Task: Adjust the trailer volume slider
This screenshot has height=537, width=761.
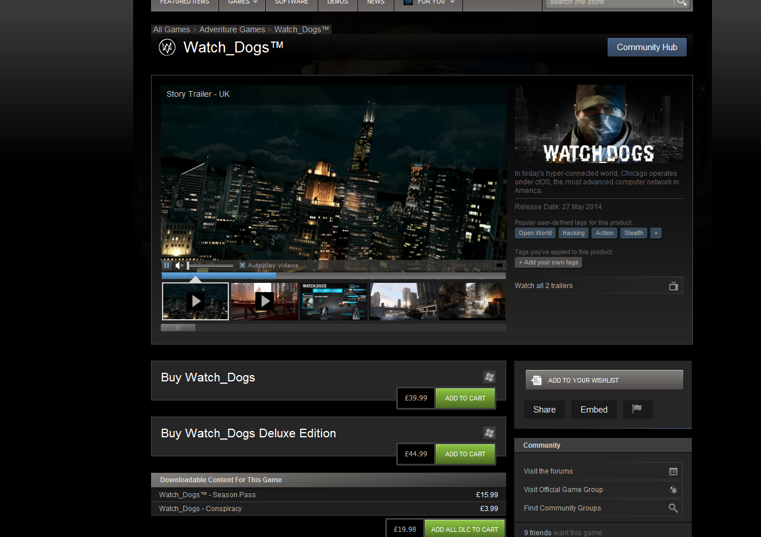Action: point(210,266)
